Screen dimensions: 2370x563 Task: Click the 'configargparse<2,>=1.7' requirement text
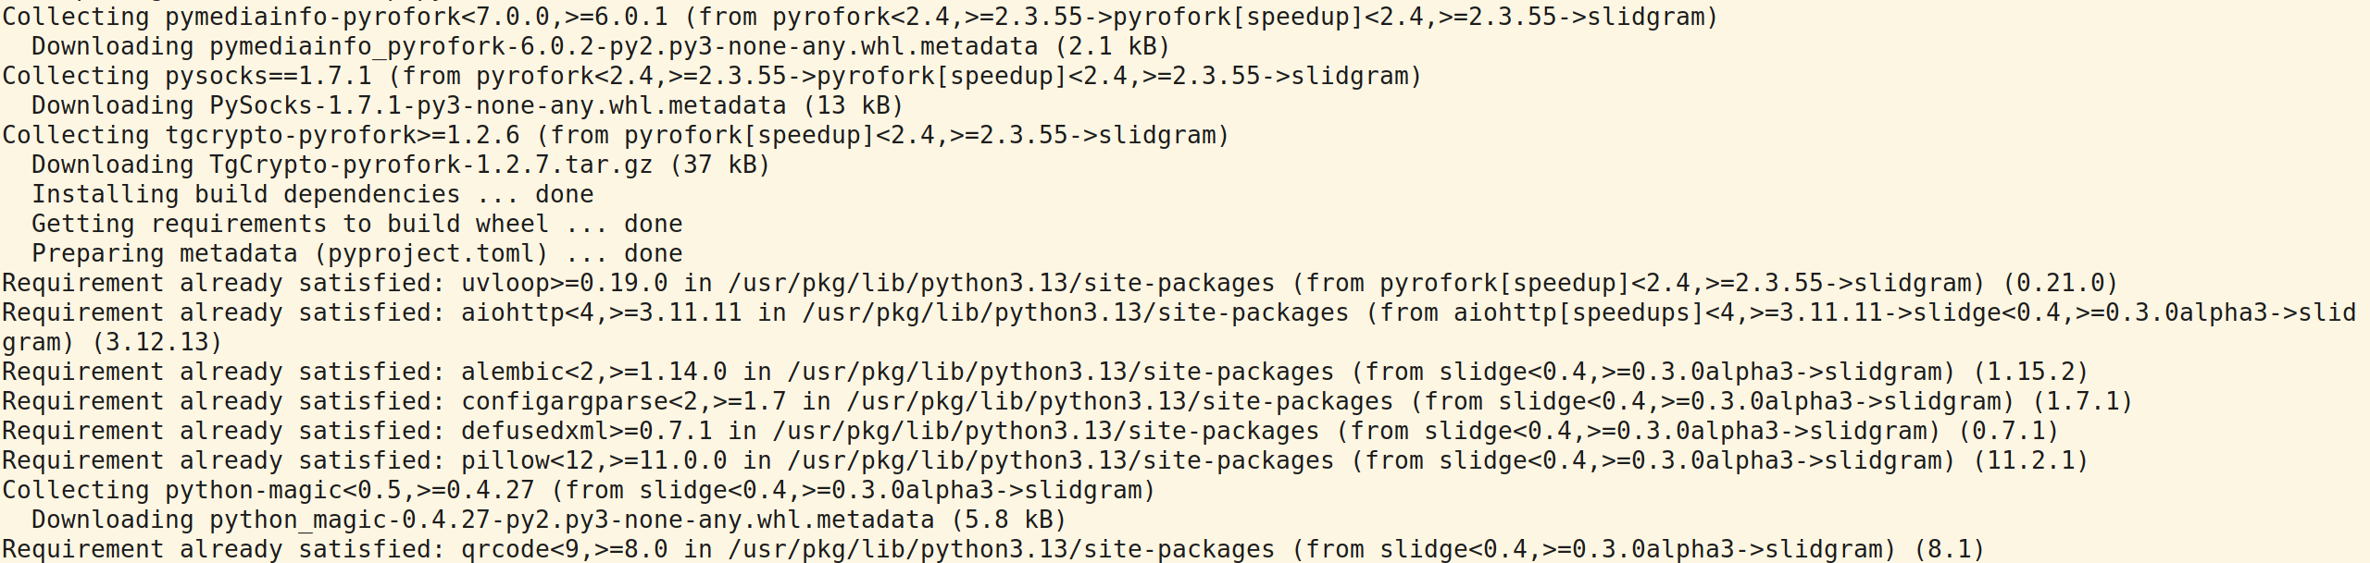click(623, 401)
